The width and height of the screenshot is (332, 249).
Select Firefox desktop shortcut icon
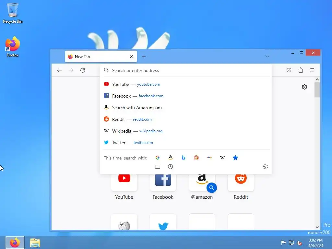[13, 47]
